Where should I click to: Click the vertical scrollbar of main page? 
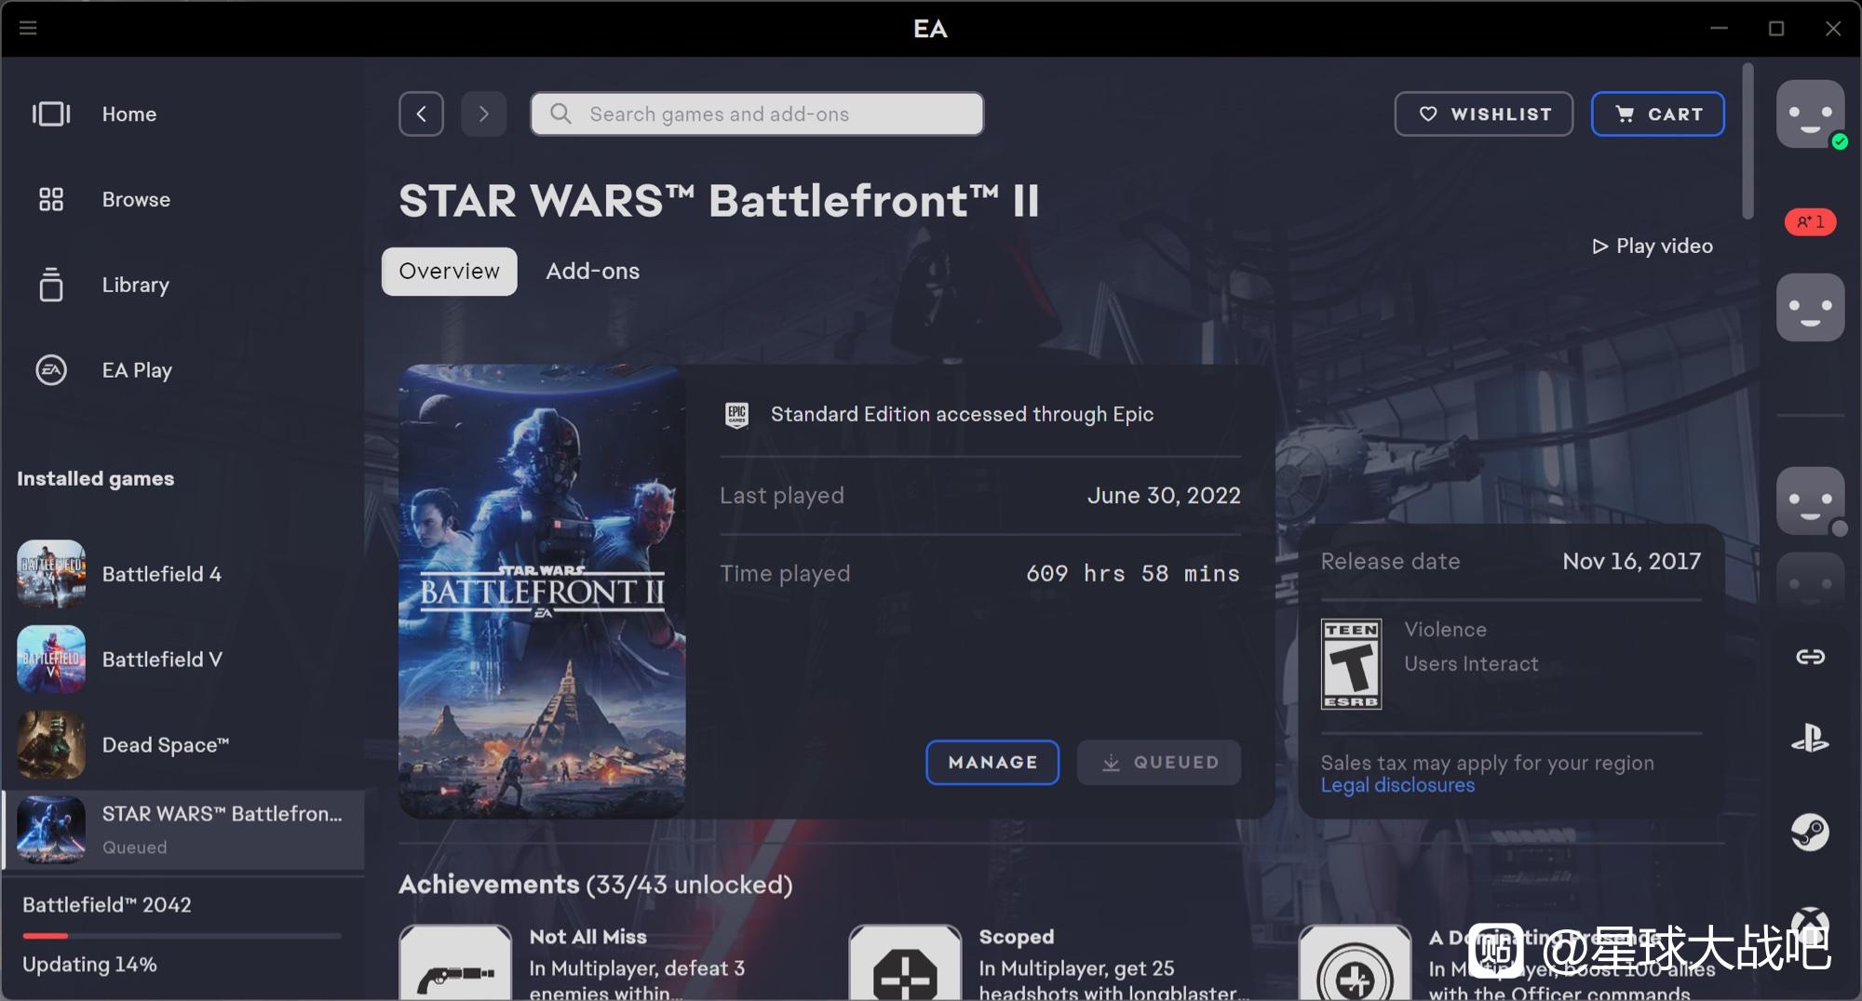pos(1747,141)
